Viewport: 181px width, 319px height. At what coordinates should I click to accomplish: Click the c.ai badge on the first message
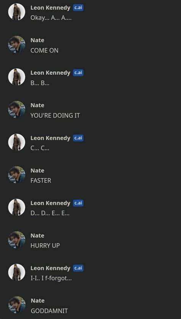(78, 8)
